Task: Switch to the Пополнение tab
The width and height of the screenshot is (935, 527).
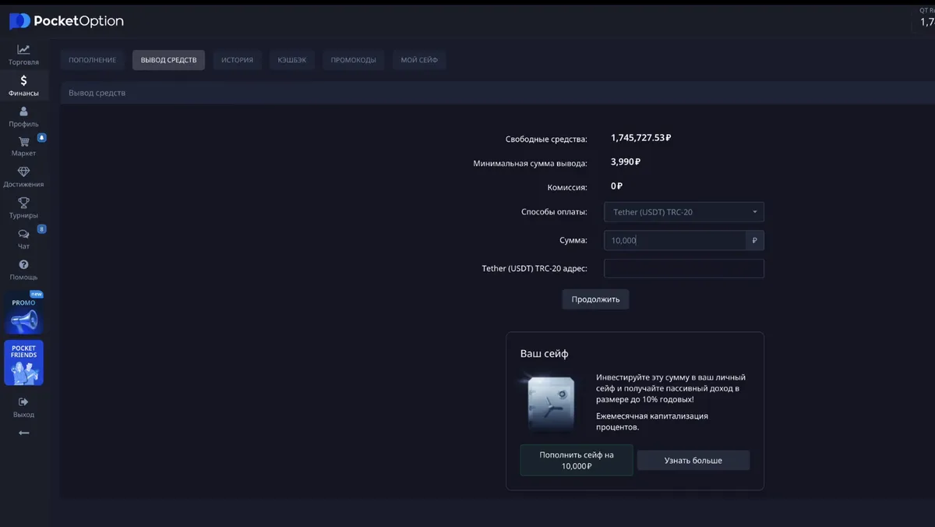Action: click(x=92, y=59)
